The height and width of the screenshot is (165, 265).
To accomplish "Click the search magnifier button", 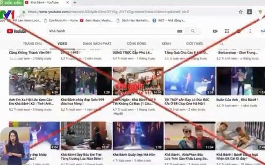I will click(x=193, y=31).
